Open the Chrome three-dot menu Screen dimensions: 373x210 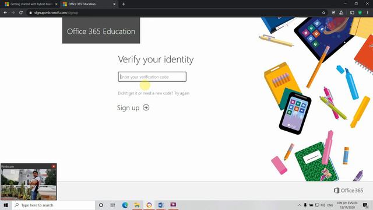(368, 13)
